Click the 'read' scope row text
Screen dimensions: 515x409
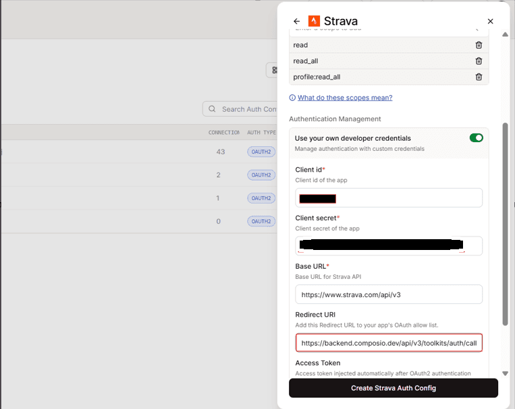[300, 45]
